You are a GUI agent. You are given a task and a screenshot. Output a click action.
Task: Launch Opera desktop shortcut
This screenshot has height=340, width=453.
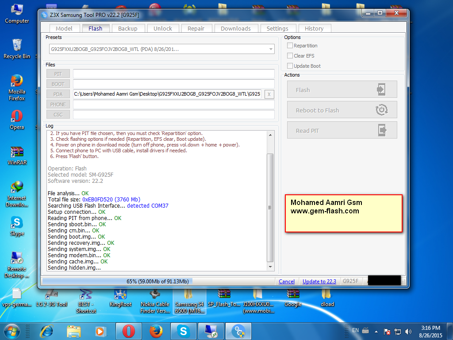(x=17, y=120)
